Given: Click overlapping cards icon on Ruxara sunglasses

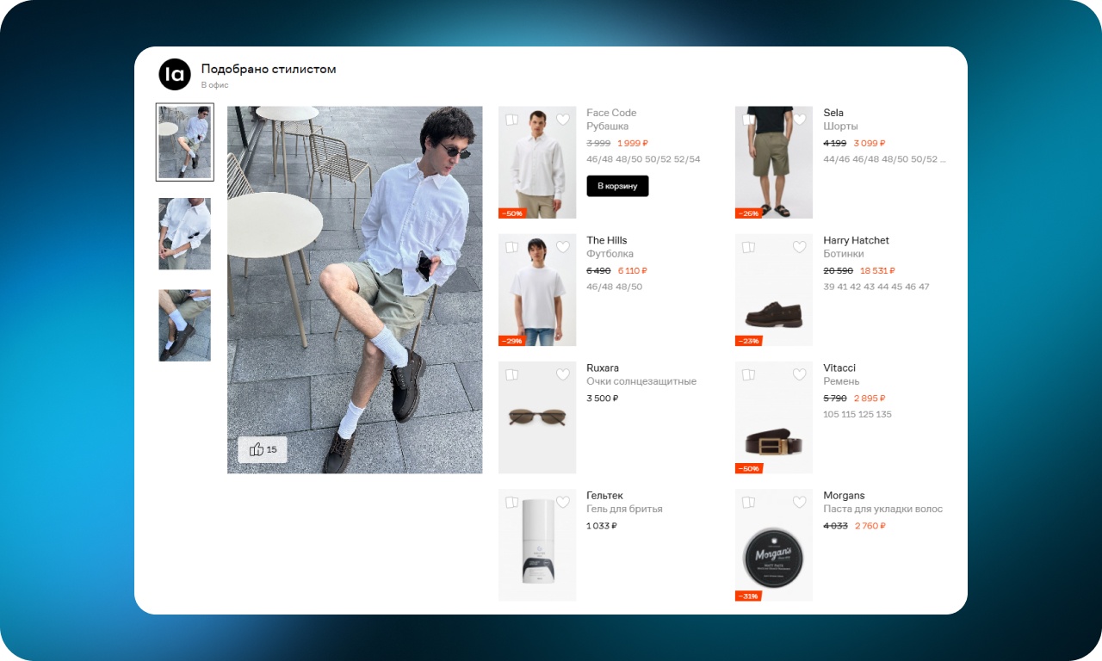Looking at the screenshot, I should (x=511, y=374).
